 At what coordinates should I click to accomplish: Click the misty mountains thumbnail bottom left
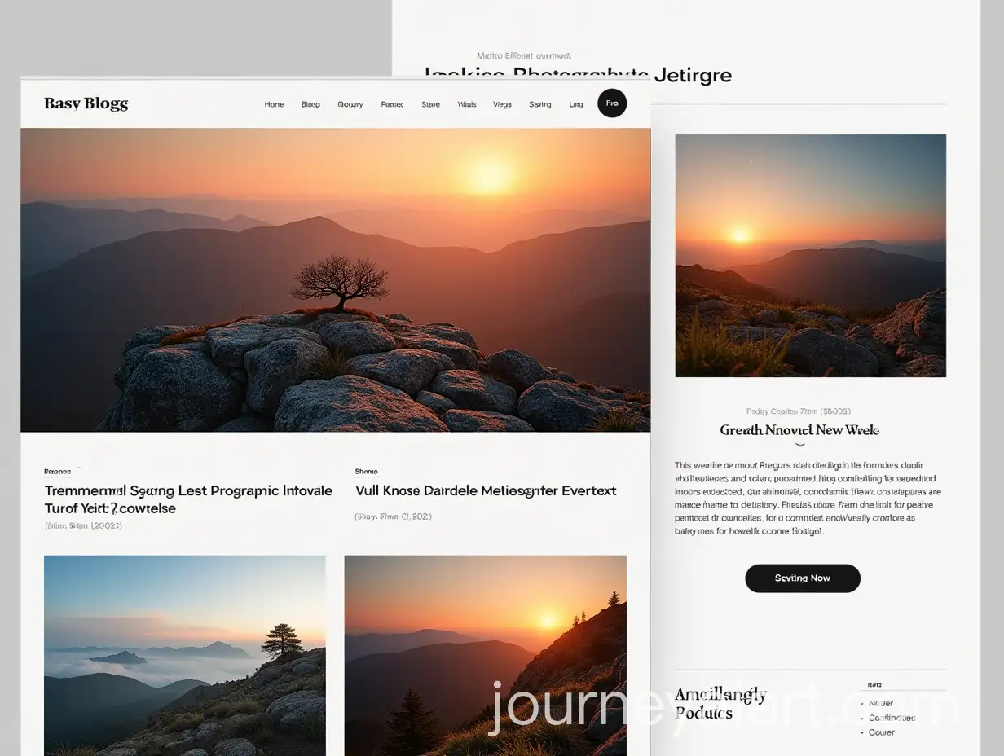[184, 656]
